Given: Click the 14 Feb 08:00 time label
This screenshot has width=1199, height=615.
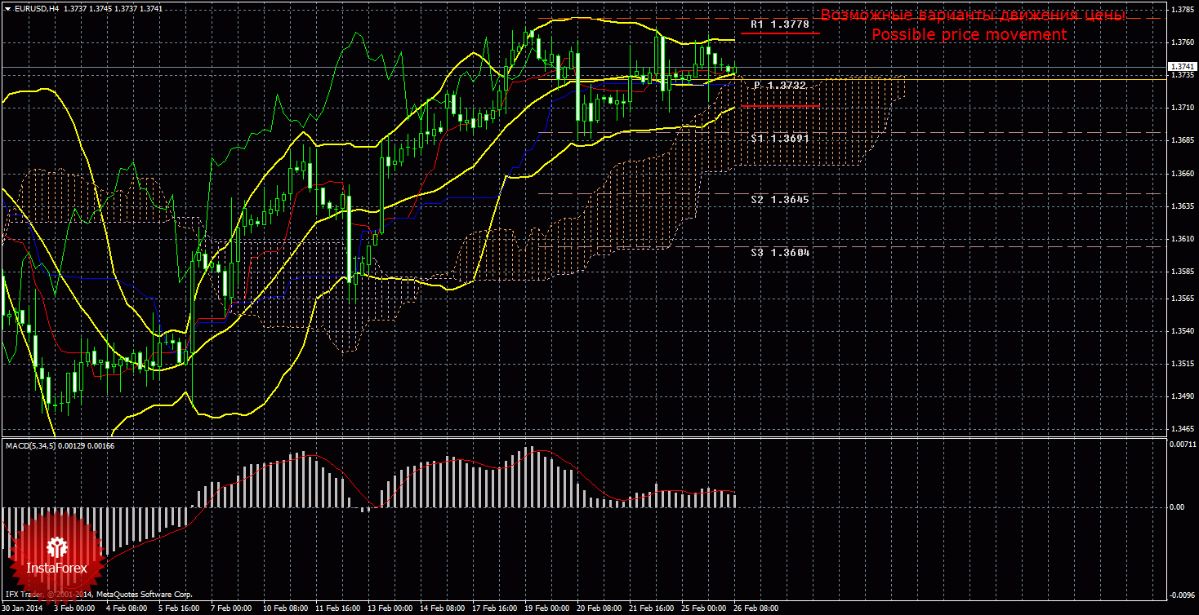Looking at the screenshot, I should coord(442,608).
